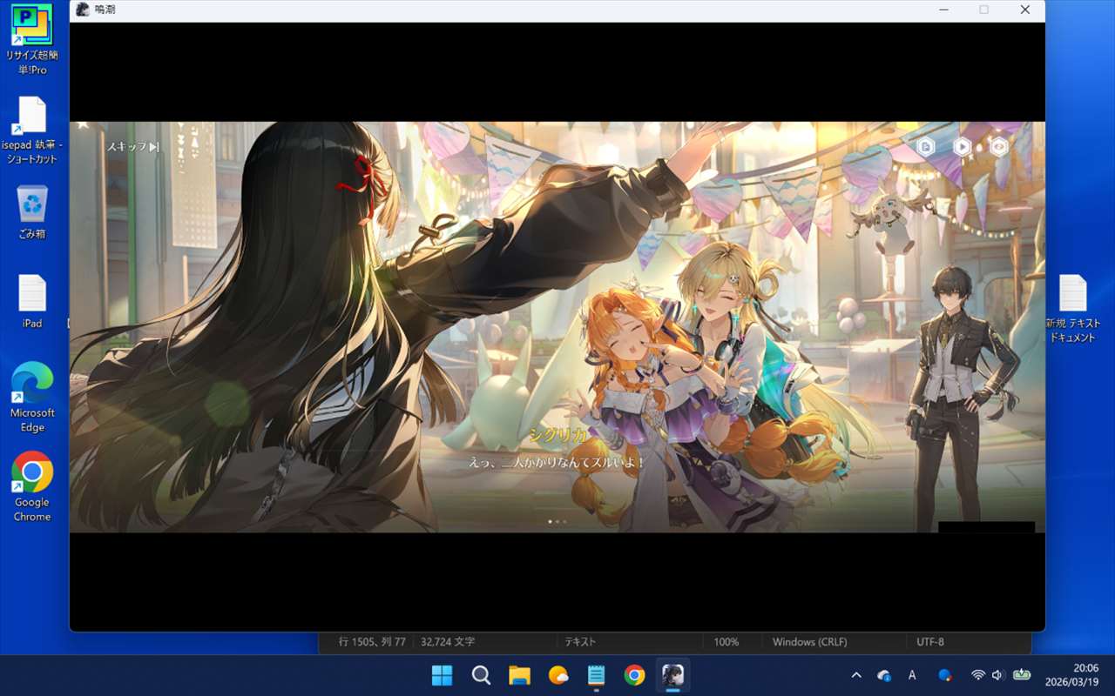Open the dialogue log hexagon icon
This screenshot has width=1115, height=696.
tap(925, 147)
